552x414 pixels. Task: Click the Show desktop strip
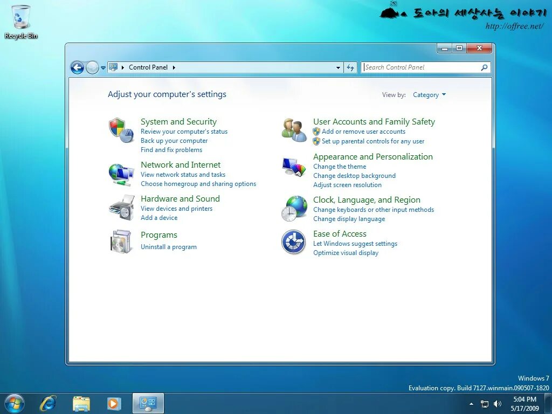[548, 403]
